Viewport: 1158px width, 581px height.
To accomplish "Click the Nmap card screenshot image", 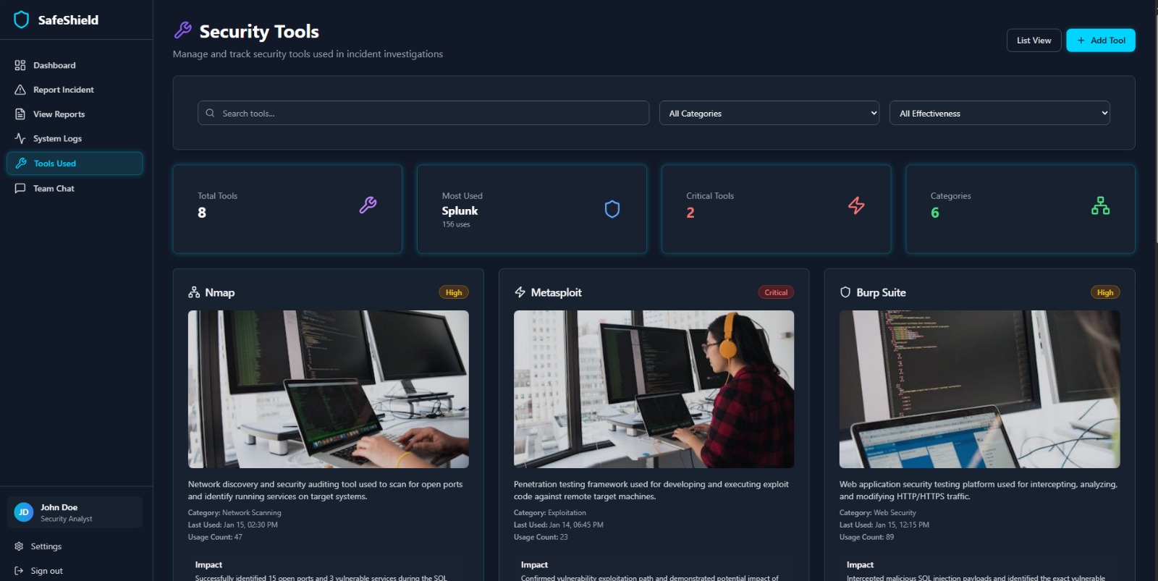I will [x=328, y=389].
